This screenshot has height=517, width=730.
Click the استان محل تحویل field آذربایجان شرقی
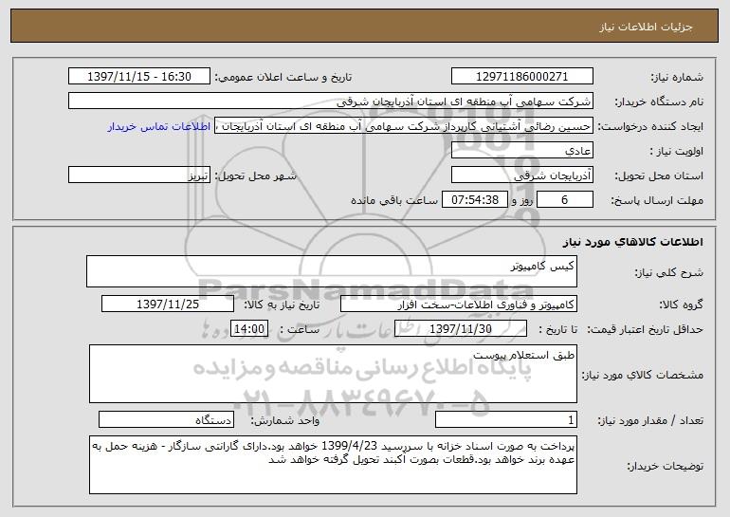point(521,175)
